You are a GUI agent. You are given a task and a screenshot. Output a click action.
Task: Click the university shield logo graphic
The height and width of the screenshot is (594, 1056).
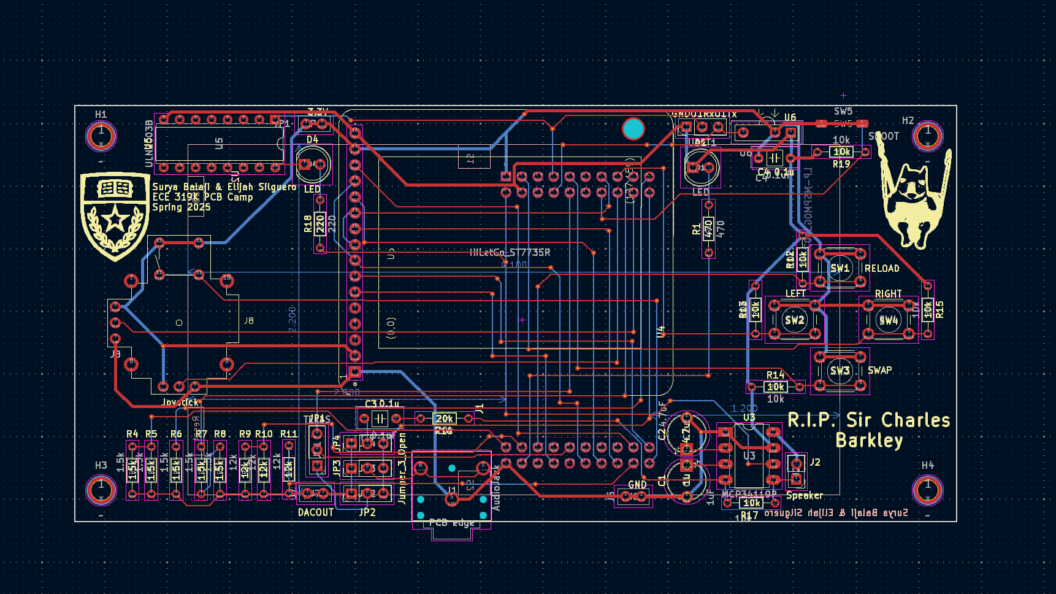coord(115,216)
